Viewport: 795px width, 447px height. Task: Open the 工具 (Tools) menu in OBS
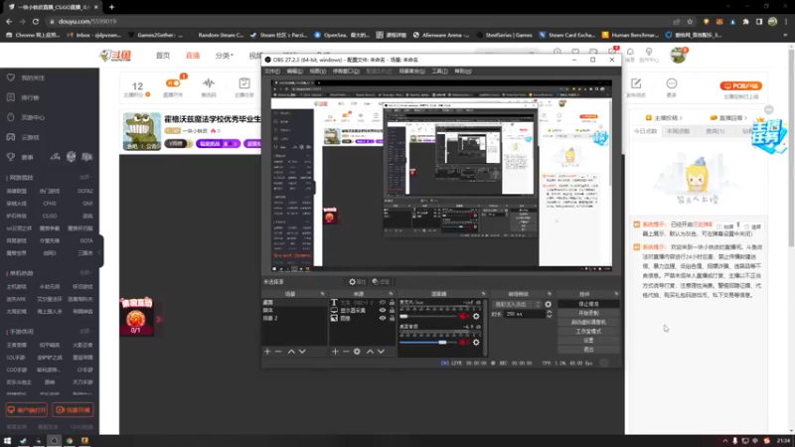(439, 72)
